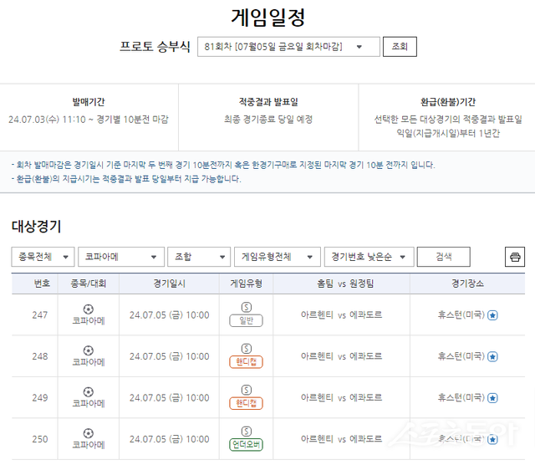The image size is (535, 465).
Task: Open the 경기번호 낮은순 sort dropdown
Action: pos(369,257)
